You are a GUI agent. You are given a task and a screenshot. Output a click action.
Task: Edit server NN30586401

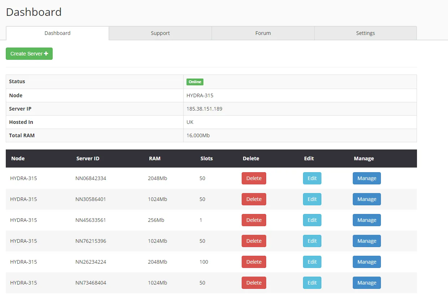point(312,199)
